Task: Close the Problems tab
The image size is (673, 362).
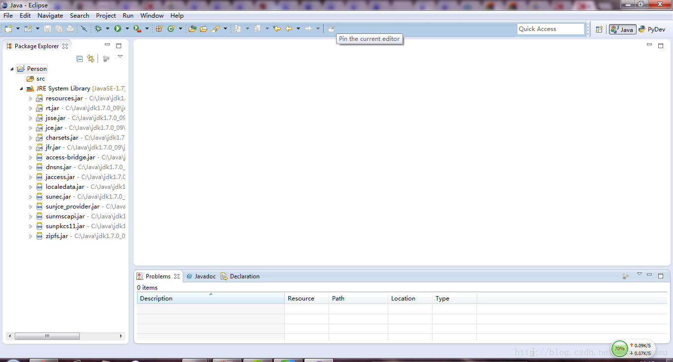Action: click(x=177, y=276)
